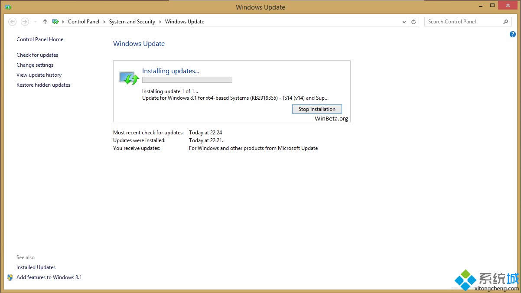Image resolution: width=521 pixels, height=293 pixels.
Task: Click the 'Installing updates...' heading
Action: 170,71
